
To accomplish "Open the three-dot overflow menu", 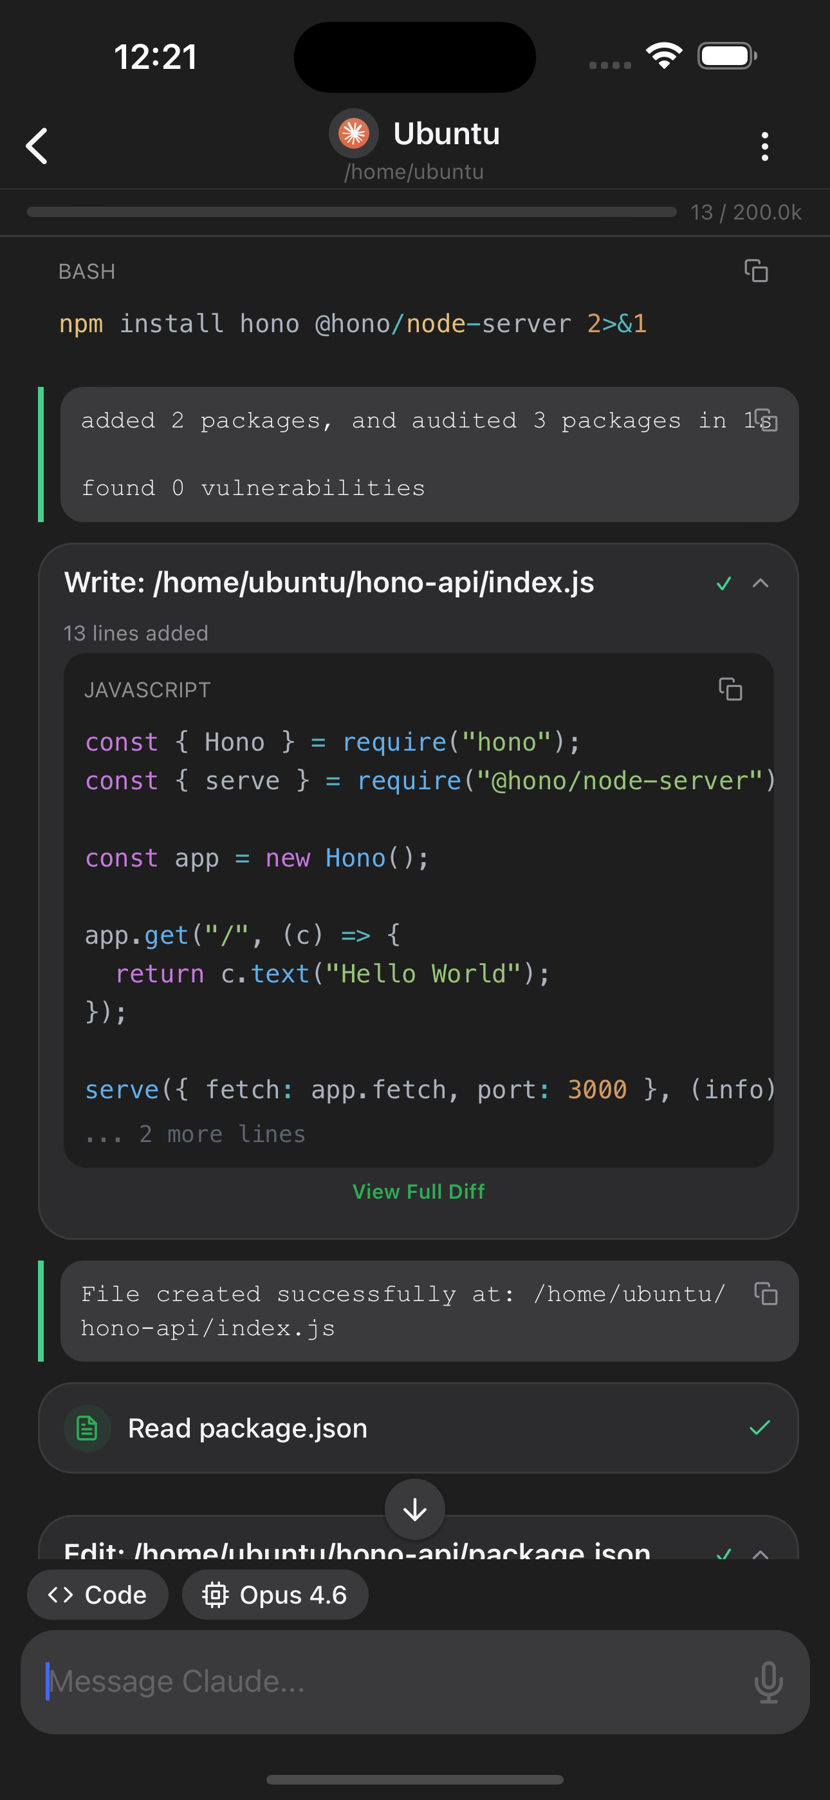I will [x=765, y=146].
